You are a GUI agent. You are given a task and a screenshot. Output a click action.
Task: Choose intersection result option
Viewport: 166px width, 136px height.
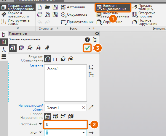tap(71, 59)
